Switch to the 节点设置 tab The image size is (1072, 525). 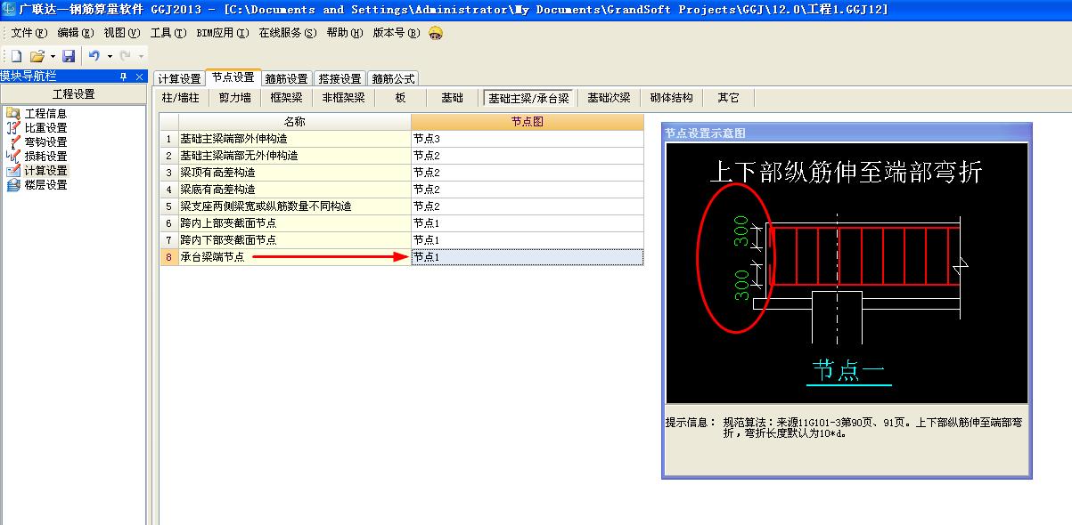233,78
